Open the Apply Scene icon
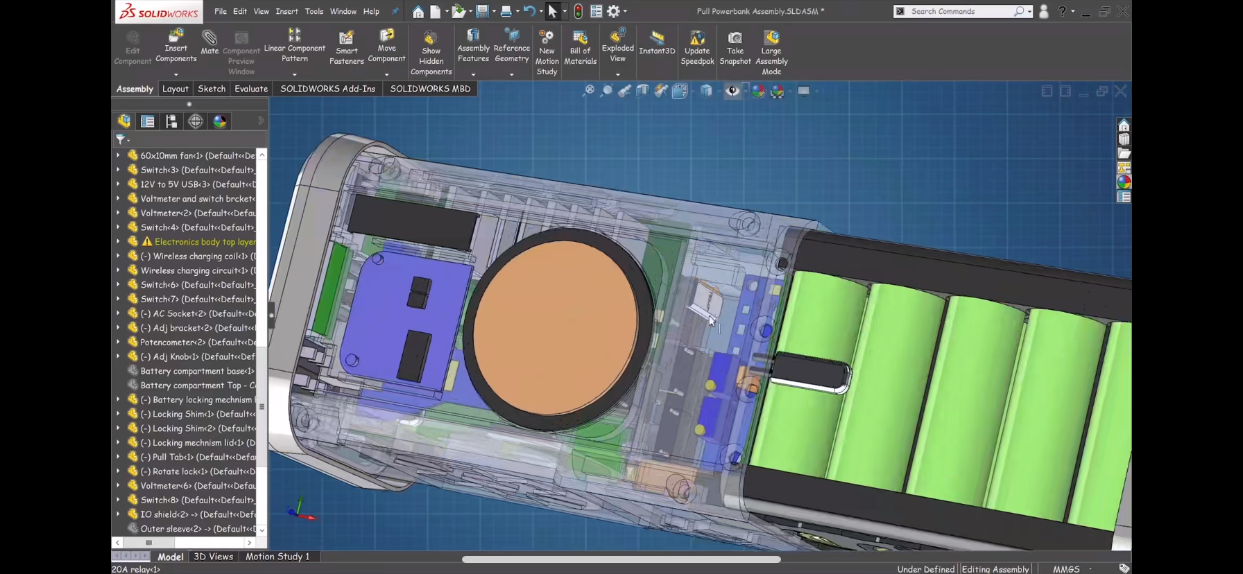The image size is (1243, 574). point(778,91)
